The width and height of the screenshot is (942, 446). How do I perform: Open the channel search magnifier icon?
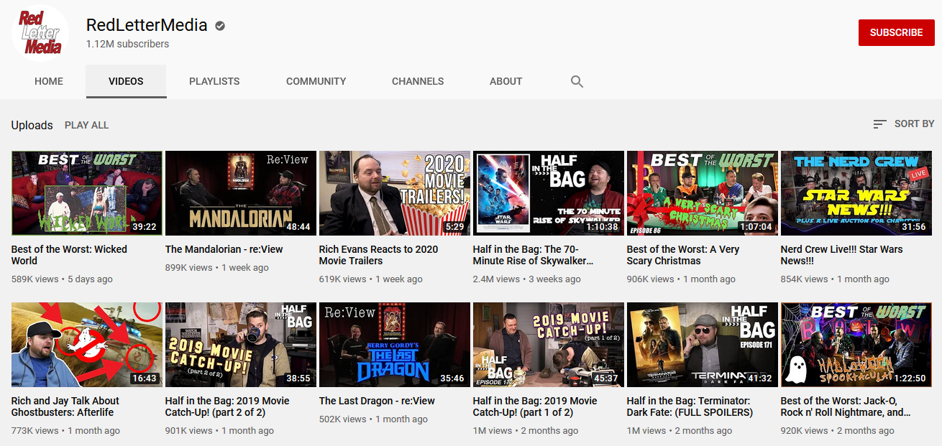[577, 81]
